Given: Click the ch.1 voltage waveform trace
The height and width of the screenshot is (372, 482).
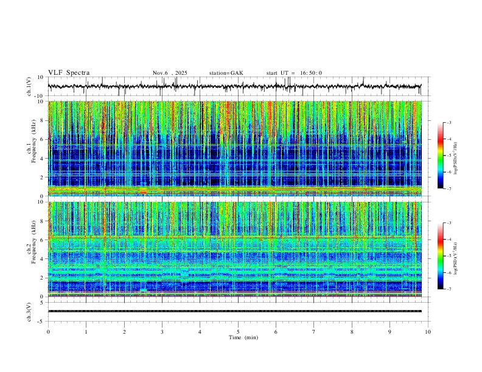Looking at the screenshot, I should click(x=234, y=86).
